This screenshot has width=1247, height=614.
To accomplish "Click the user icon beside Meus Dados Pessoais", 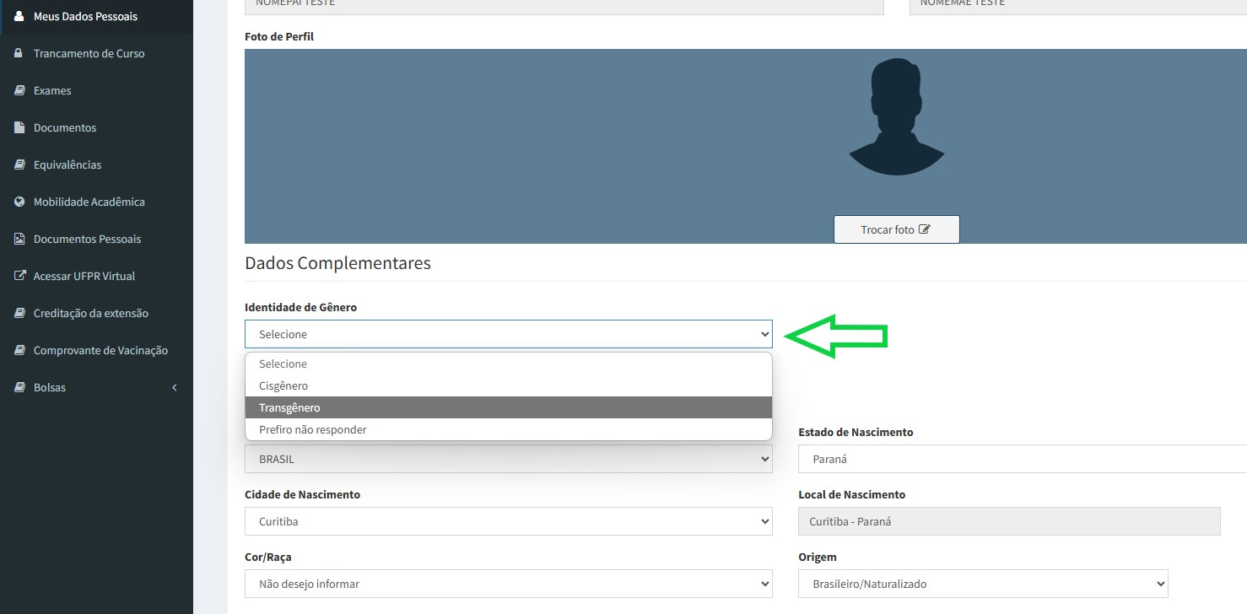I will tap(19, 16).
